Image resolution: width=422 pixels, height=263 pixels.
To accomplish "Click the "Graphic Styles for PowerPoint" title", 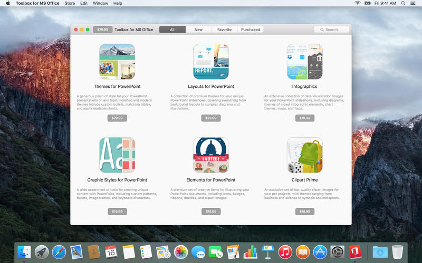I will coord(117,180).
